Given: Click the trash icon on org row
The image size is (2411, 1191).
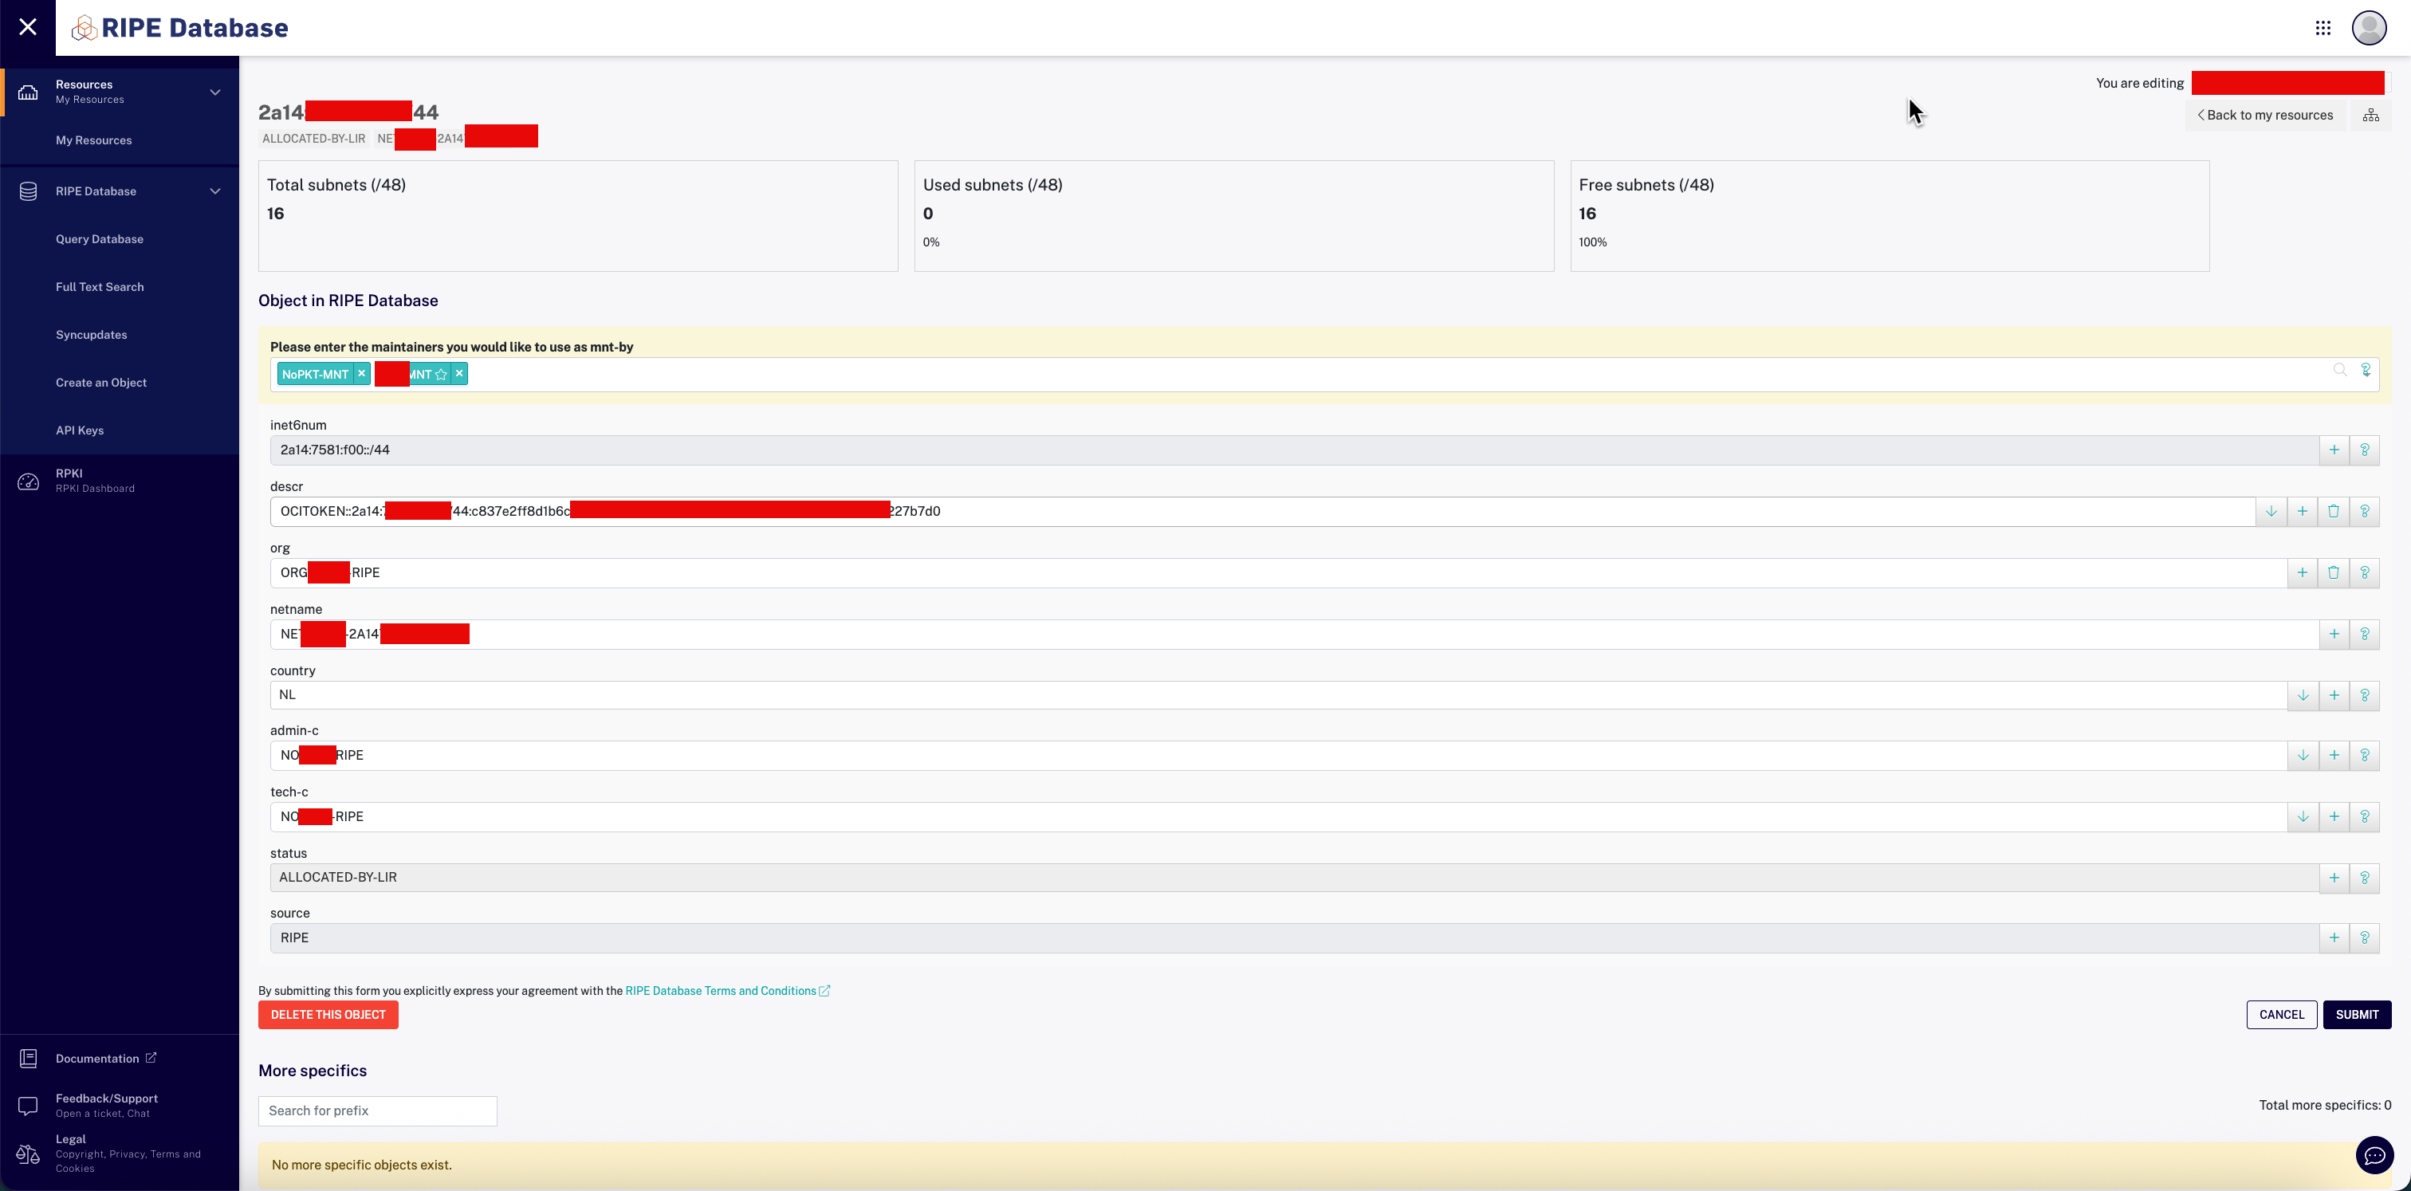Looking at the screenshot, I should 2334,572.
